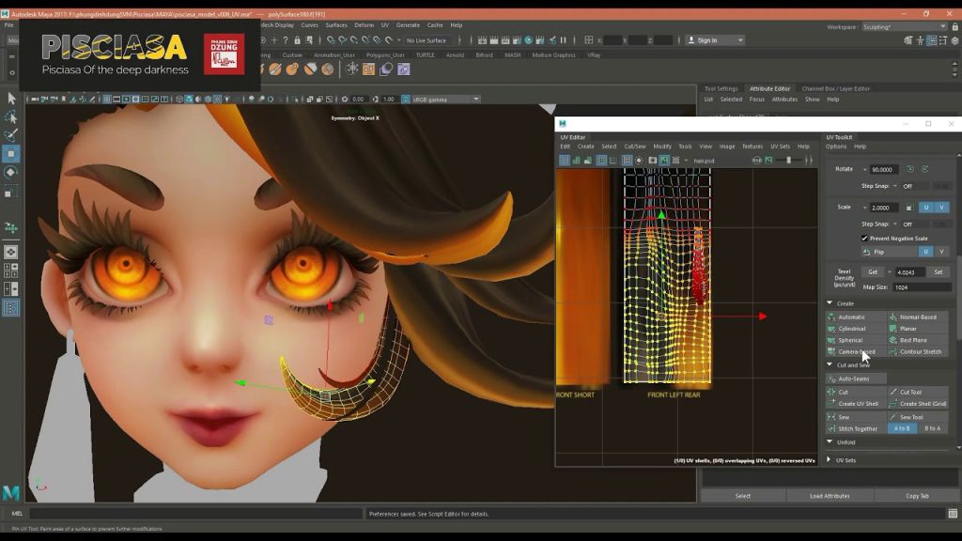This screenshot has height=541, width=962.
Task: Apply Planar mapping in UV Toolkit
Action: point(918,329)
